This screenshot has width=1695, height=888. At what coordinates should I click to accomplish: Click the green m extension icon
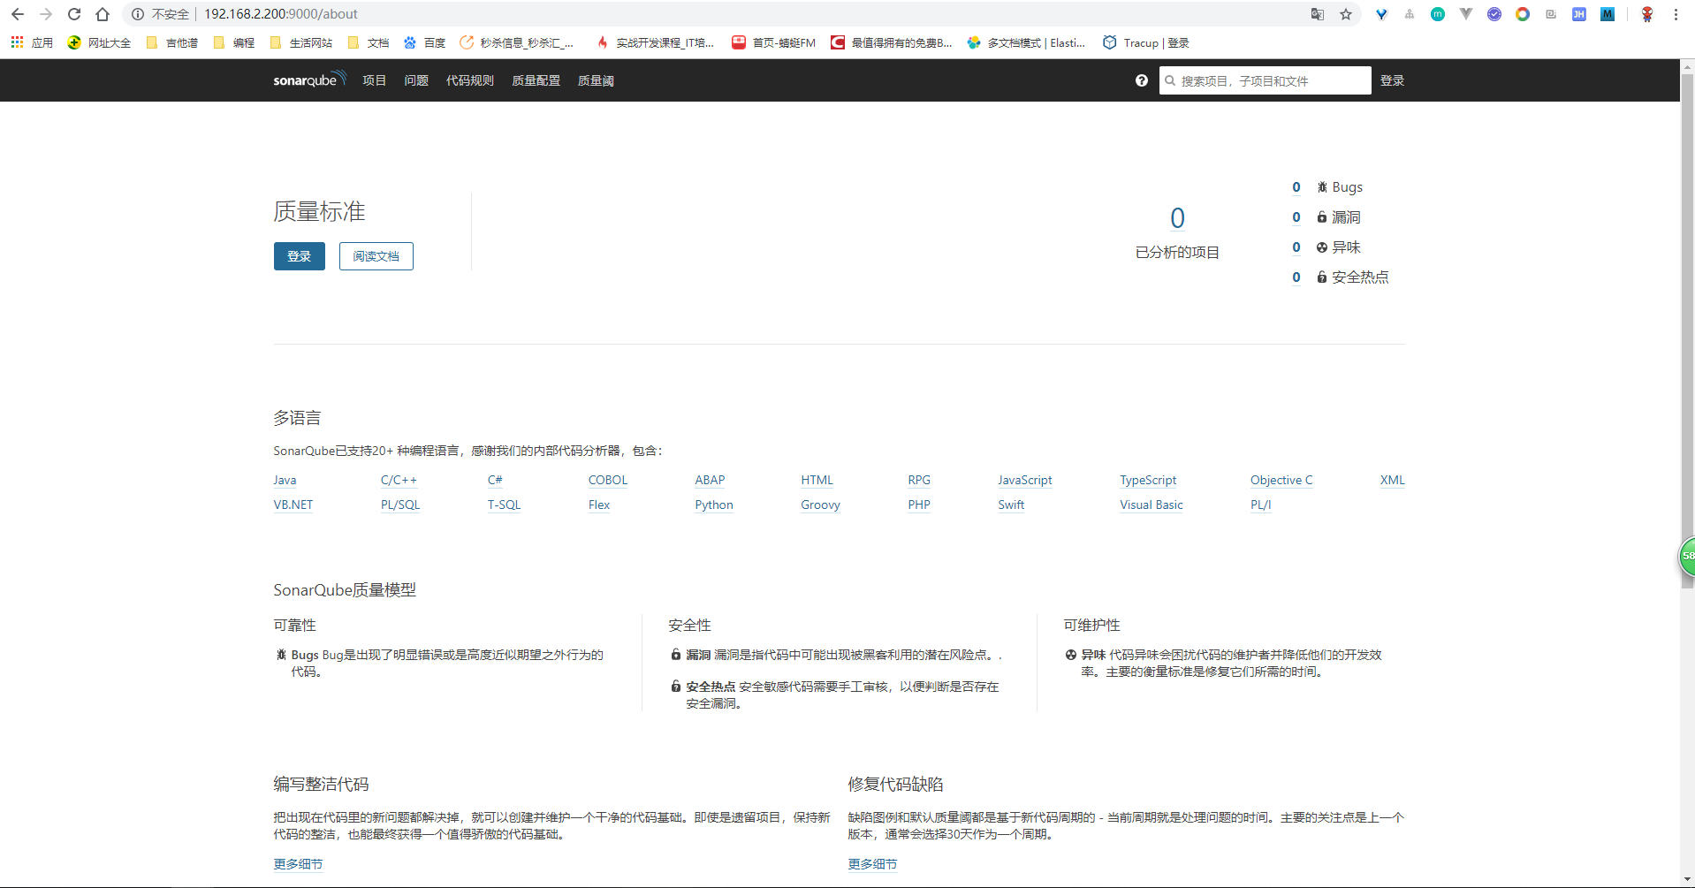pos(1438,14)
